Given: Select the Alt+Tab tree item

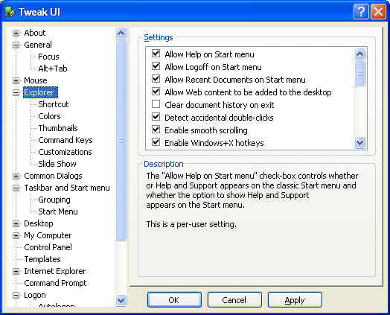Looking at the screenshot, I should (x=53, y=69).
